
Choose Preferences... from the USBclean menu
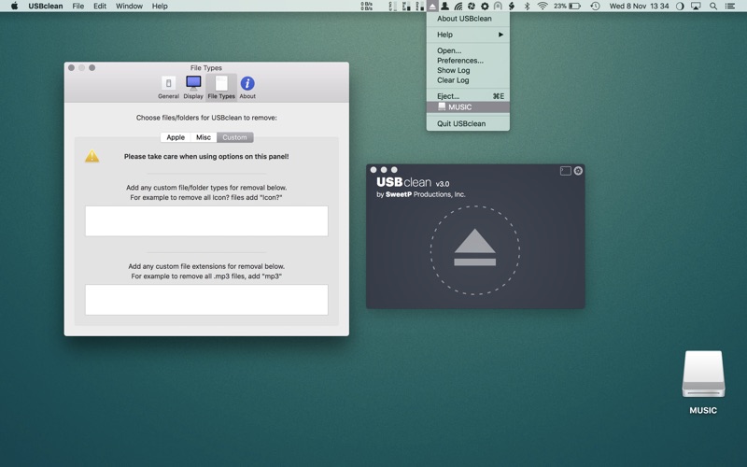click(x=460, y=61)
